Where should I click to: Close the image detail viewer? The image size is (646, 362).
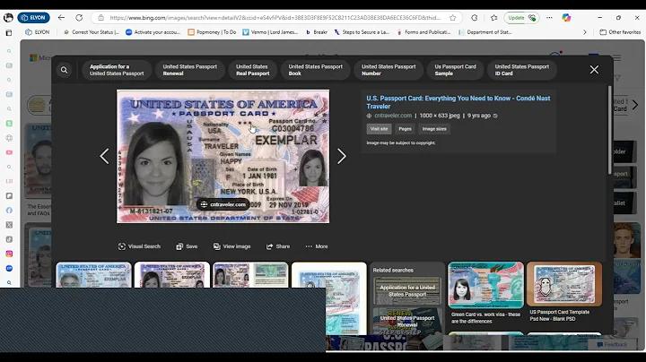594,70
